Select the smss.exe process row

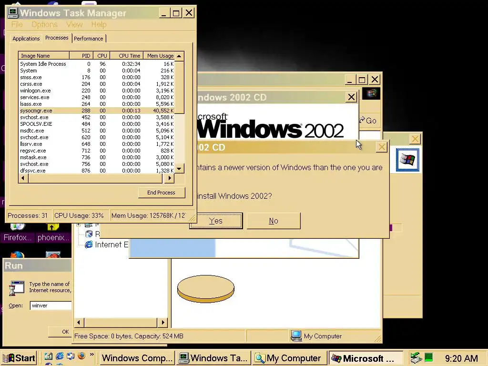pyautogui.click(x=97, y=77)
